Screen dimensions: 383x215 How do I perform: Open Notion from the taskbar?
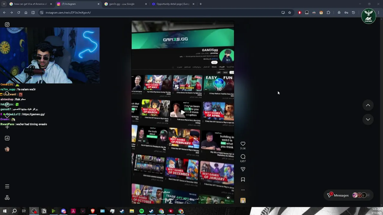pyautogui.click(x=44, y=211)
